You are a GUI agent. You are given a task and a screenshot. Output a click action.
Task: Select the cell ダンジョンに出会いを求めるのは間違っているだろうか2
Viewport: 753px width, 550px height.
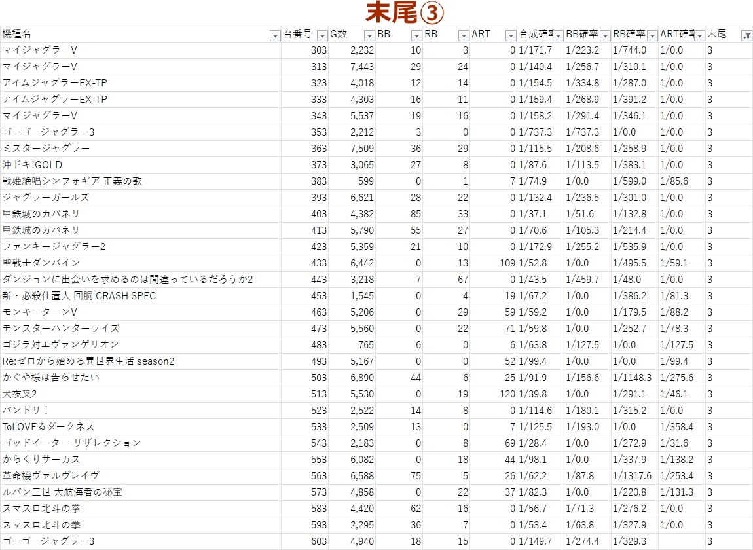(141, 279)
